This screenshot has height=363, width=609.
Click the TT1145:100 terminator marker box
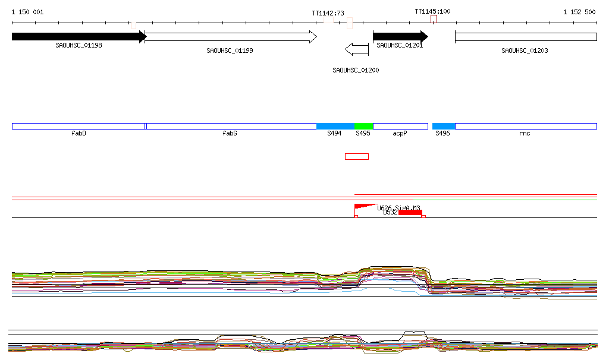coord(434,19)
